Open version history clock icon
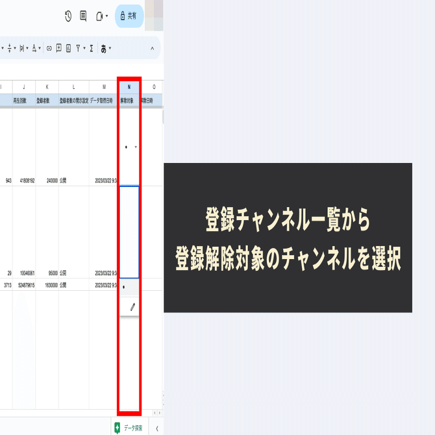 [68, 16]
